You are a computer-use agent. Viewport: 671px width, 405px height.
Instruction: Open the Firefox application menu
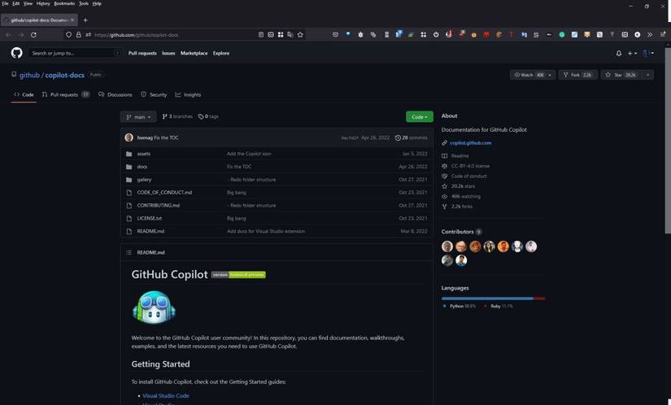point(663,35)
